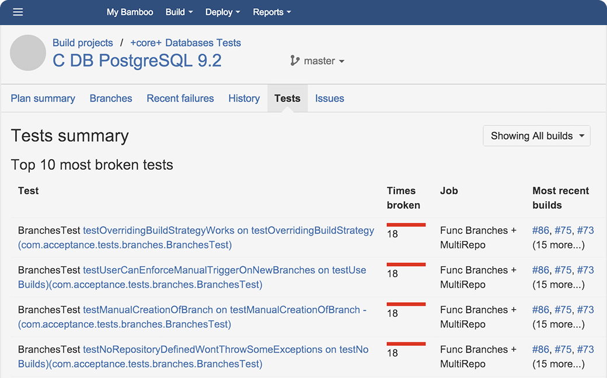Click (15 more...) for the first broken test
607x378 pixels.
click(559, 244)
